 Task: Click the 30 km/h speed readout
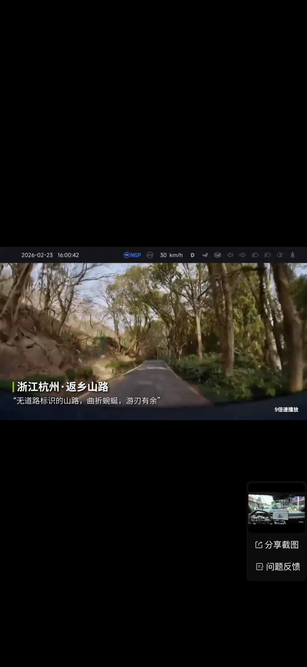tap(171, 255)
